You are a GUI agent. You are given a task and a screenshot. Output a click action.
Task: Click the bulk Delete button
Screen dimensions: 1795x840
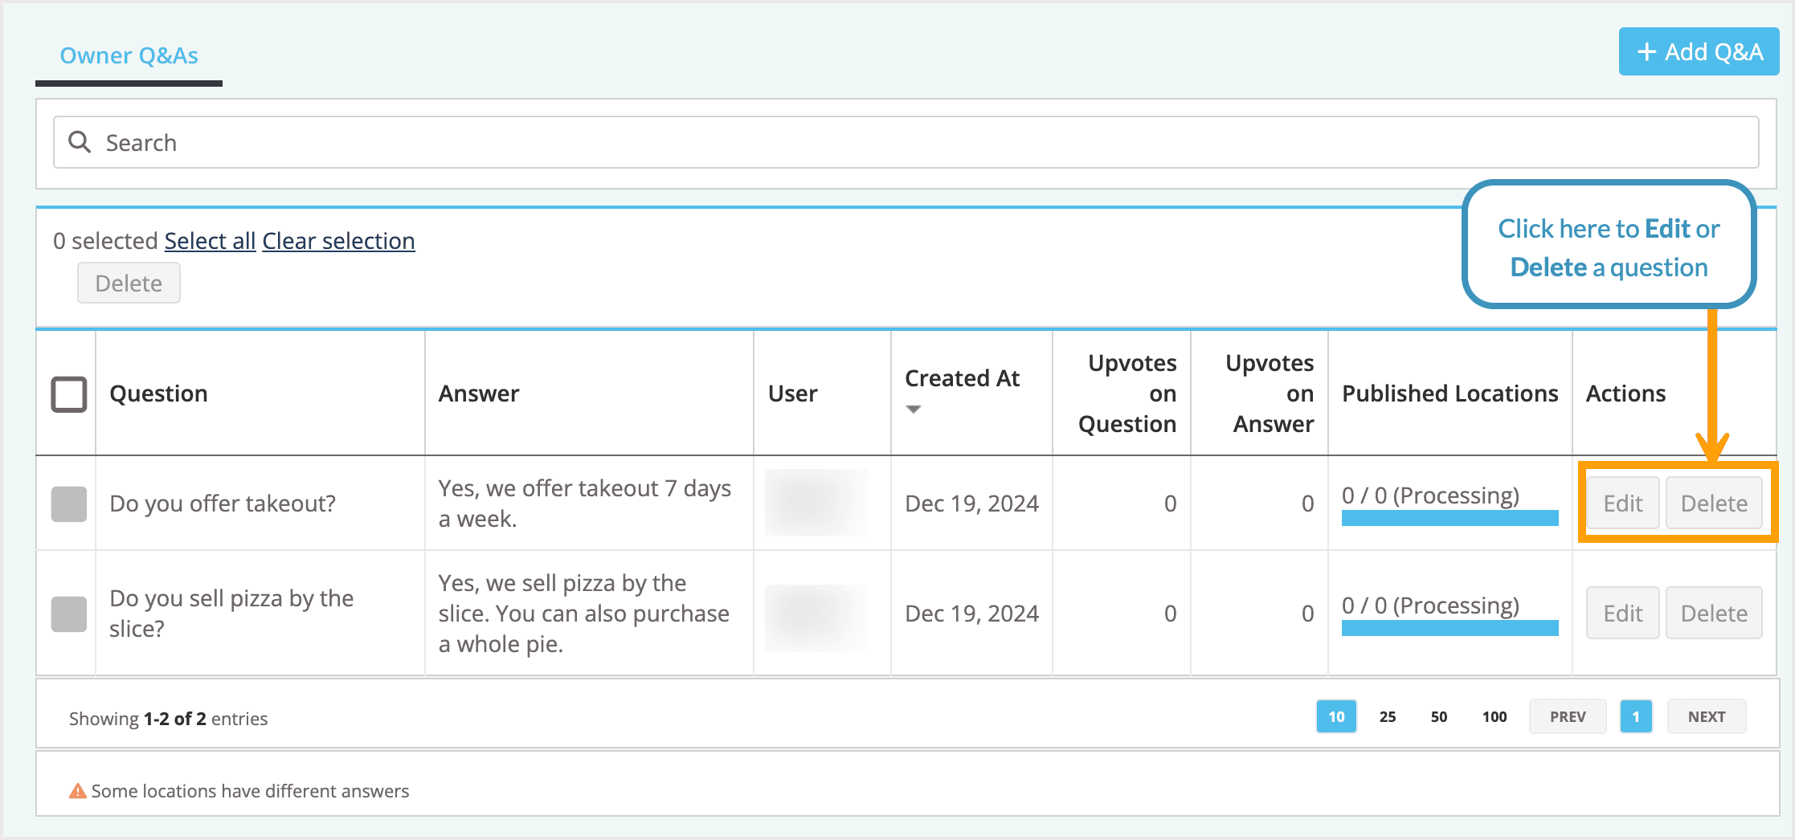(129, 283)
